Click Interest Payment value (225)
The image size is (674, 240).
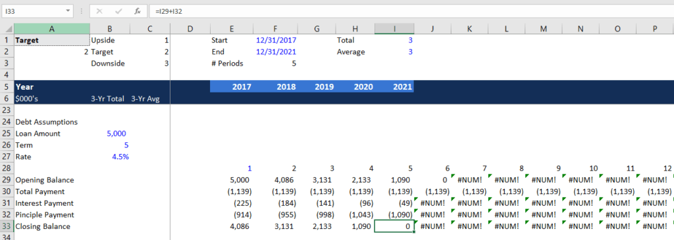coord(232,203)
